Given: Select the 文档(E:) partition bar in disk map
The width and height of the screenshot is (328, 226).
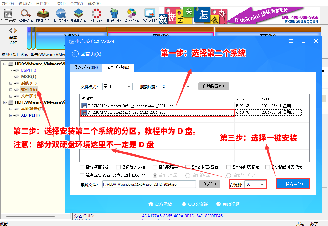Looking at the screenshot, I should 268,32.
